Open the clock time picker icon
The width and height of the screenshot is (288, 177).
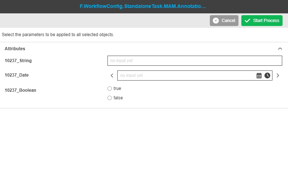(267, 75)
